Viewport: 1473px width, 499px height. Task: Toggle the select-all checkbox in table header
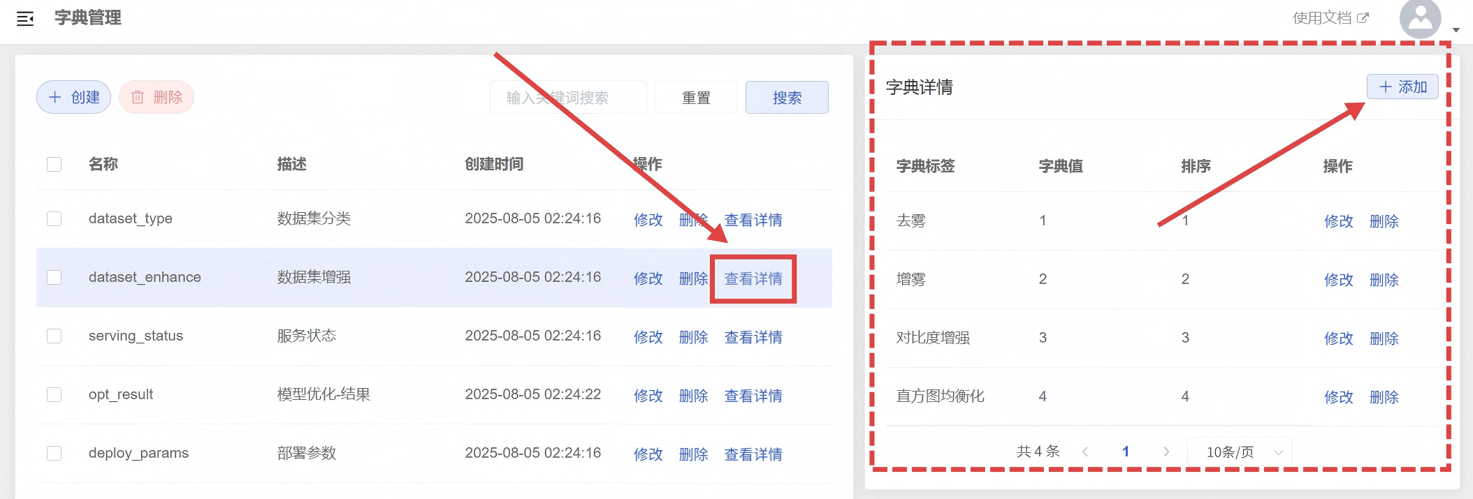tap(54, 165)
